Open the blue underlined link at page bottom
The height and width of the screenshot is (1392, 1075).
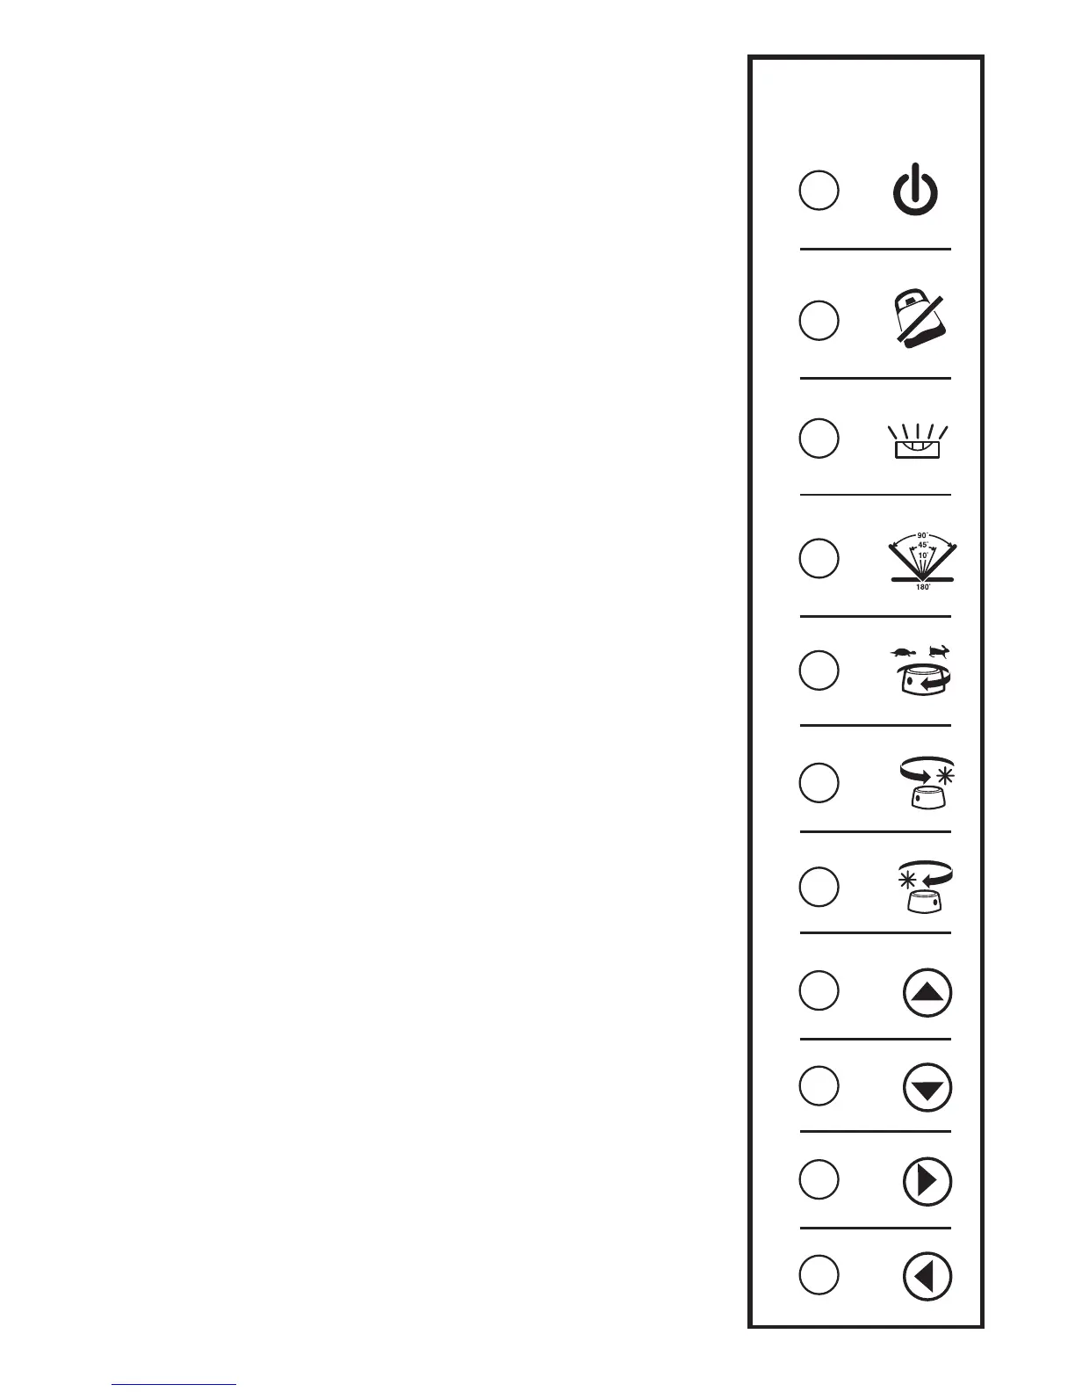point(174,1381)
